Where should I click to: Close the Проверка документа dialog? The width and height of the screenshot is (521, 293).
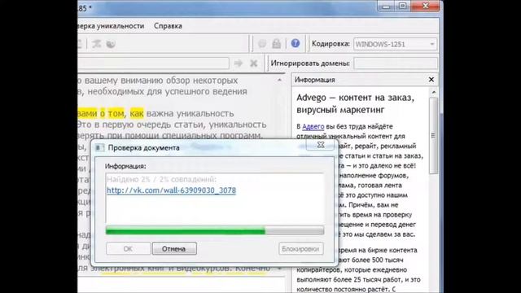coord(320,145)
